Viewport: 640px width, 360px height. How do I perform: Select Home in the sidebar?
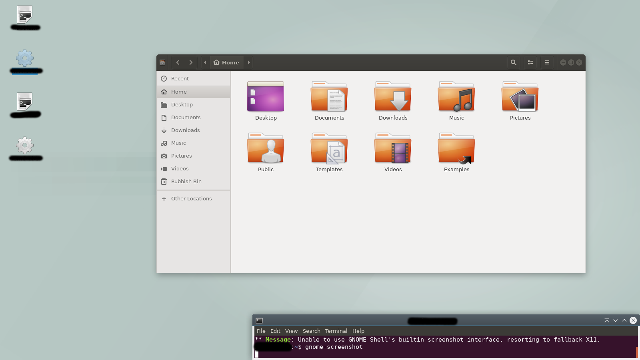pyautogui.click(x=194, y=92)
